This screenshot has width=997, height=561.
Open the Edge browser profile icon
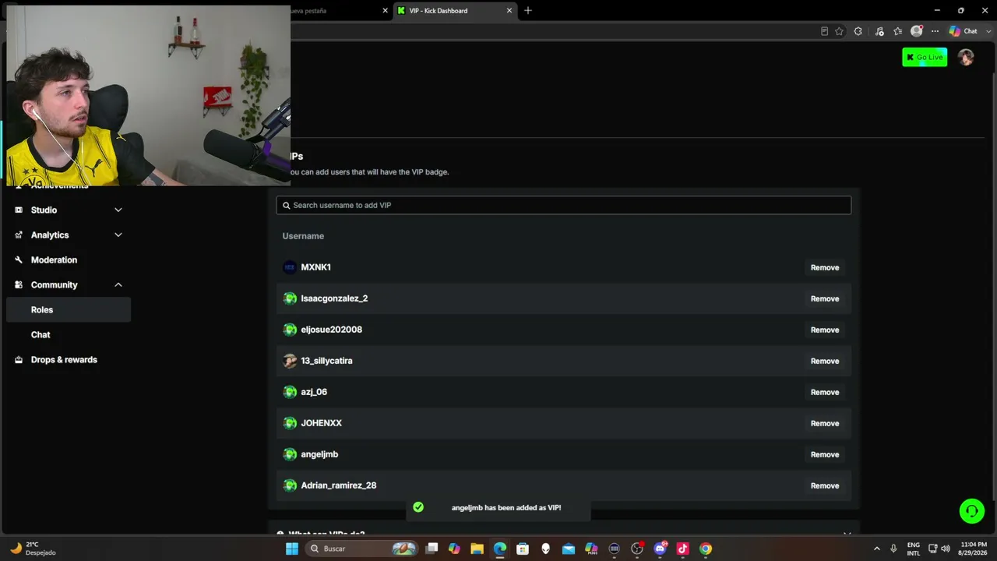click(917, 31)
